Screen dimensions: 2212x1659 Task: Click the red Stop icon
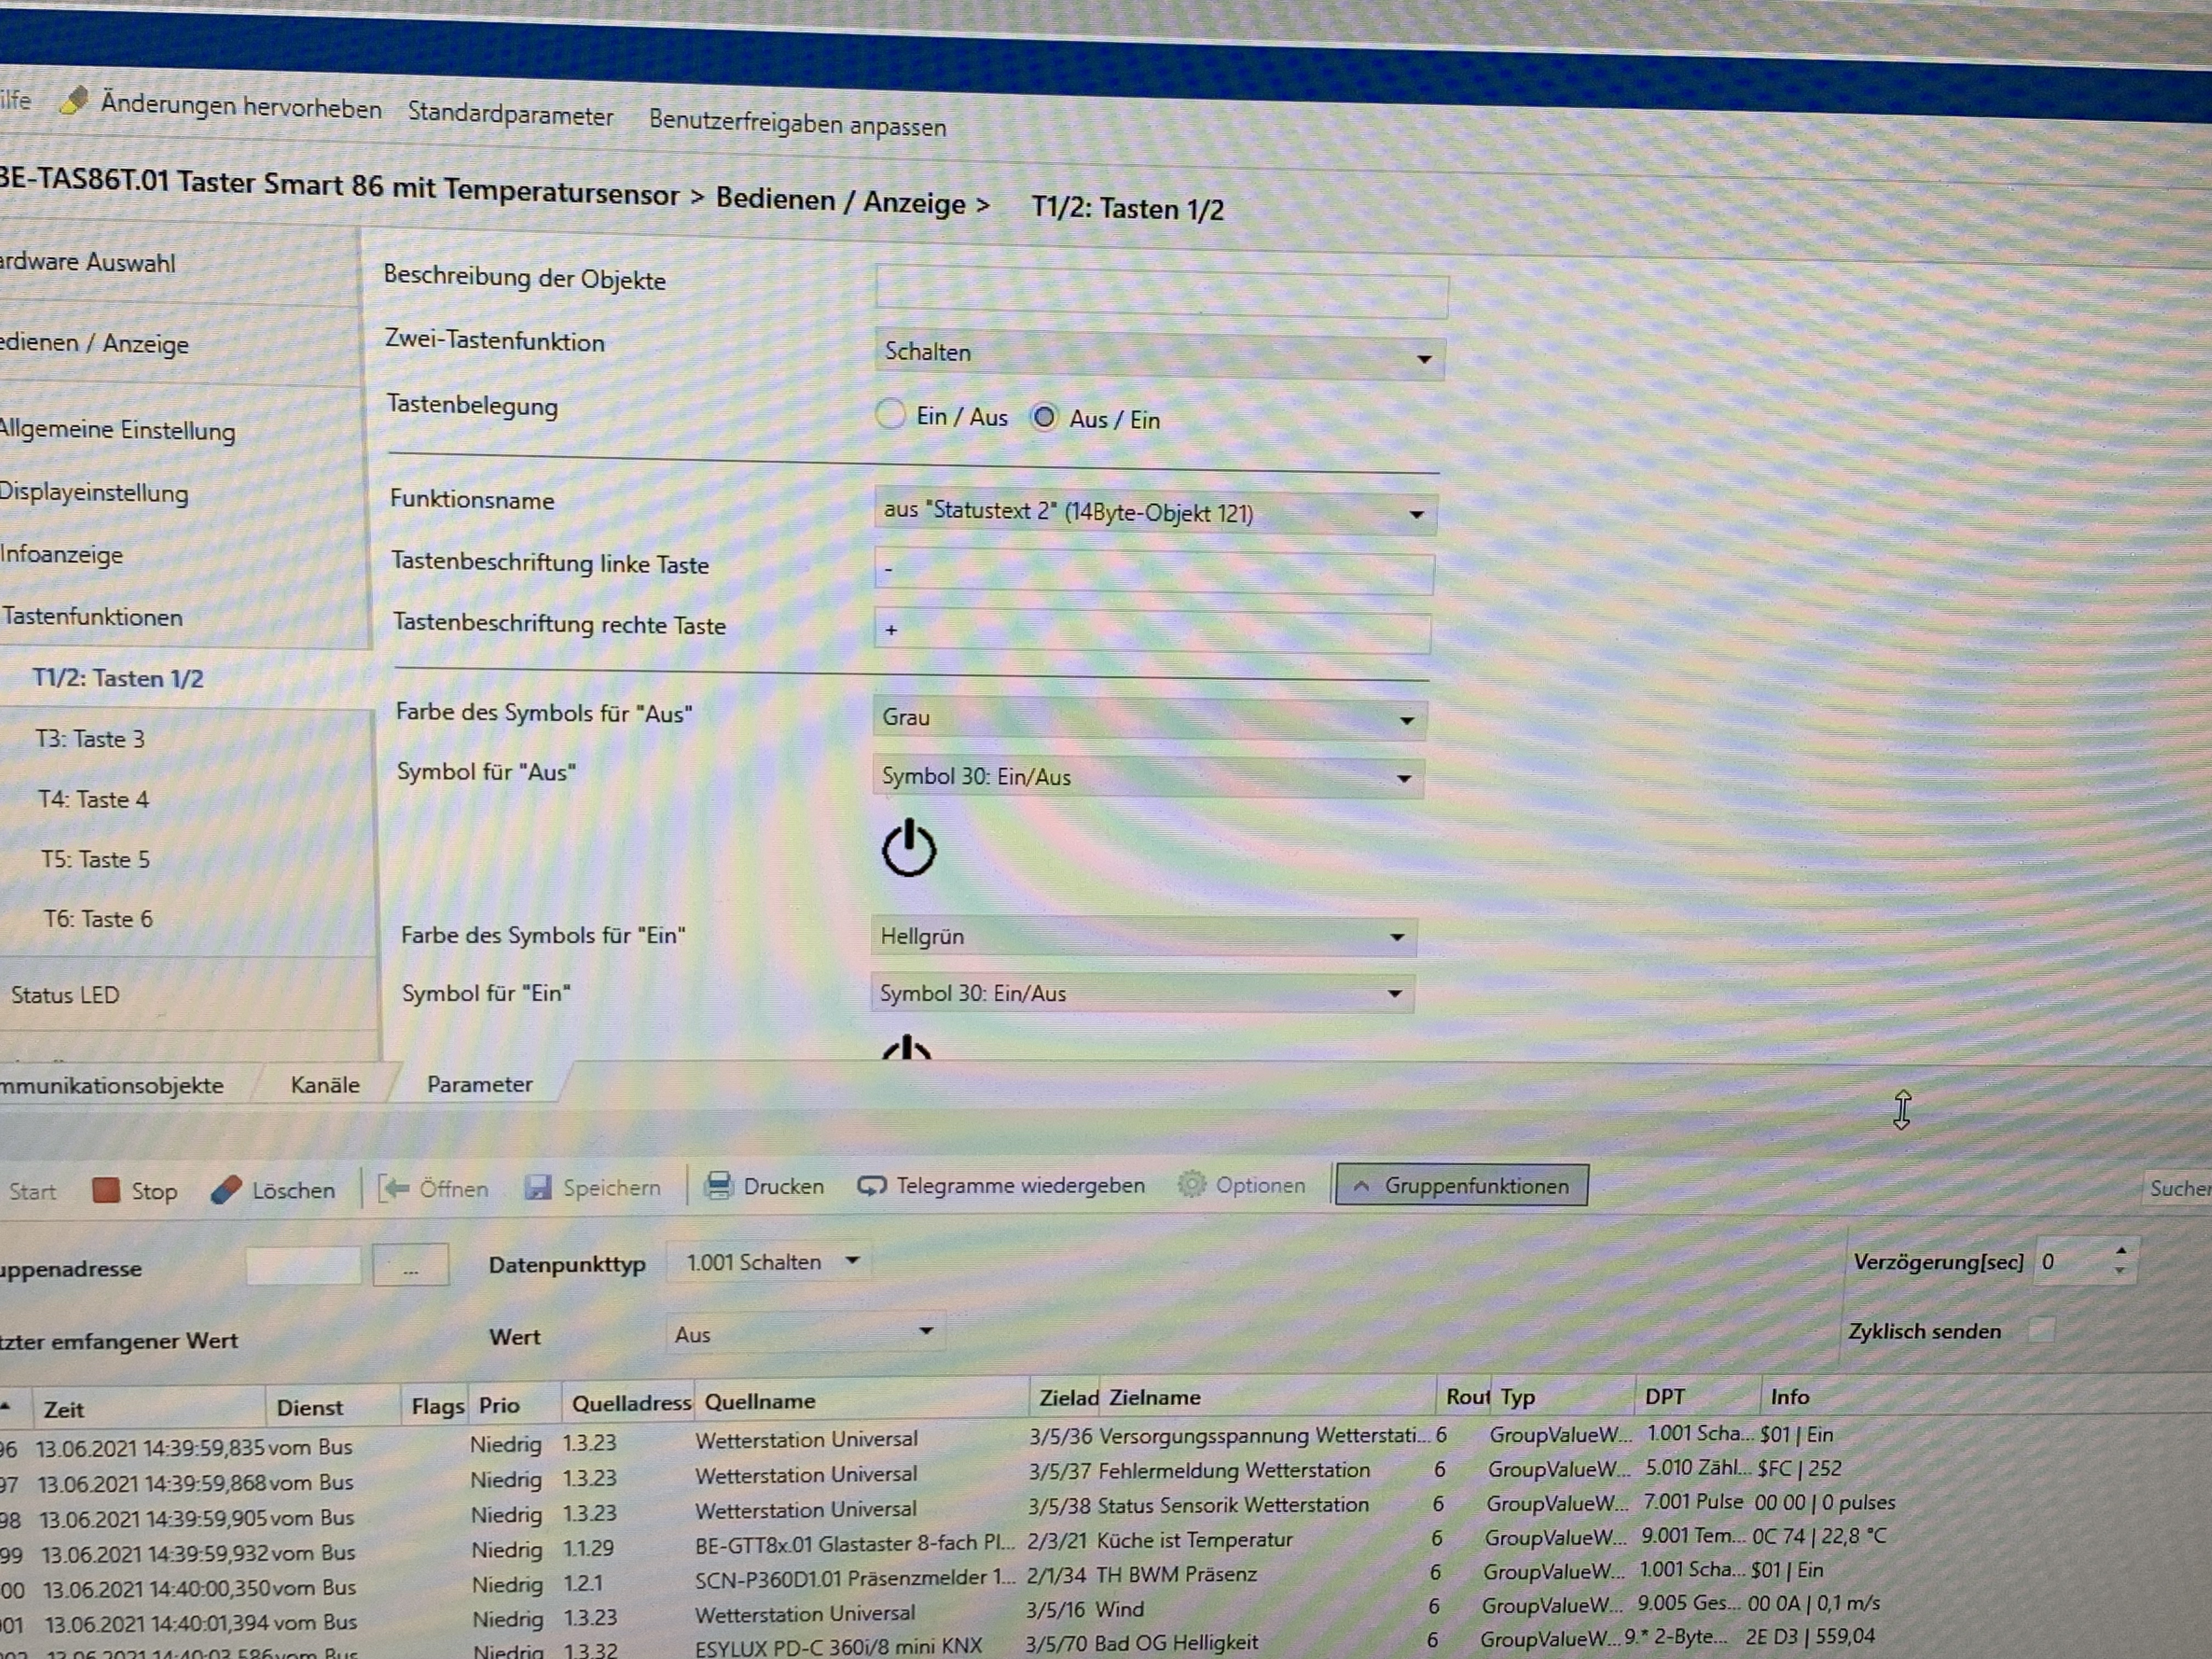(106, 1189)
